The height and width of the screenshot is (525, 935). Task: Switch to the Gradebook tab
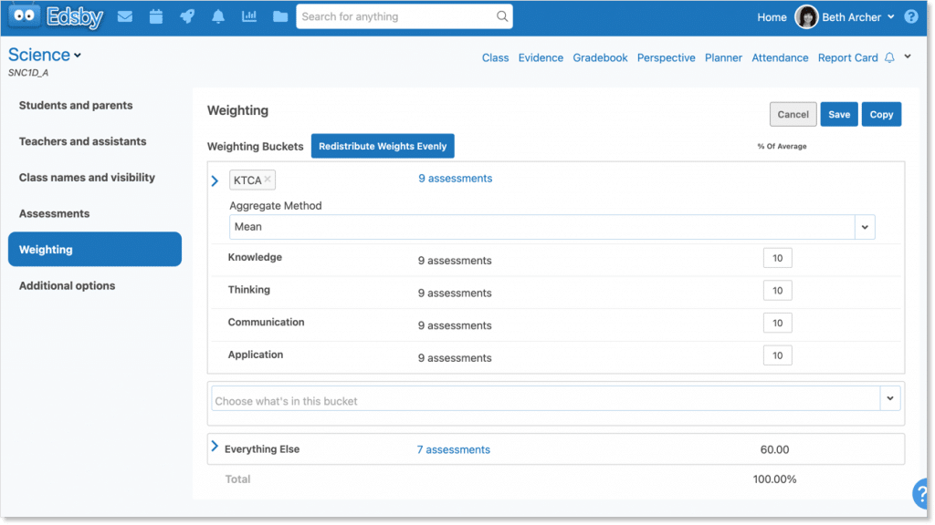(x=600, y=57)
